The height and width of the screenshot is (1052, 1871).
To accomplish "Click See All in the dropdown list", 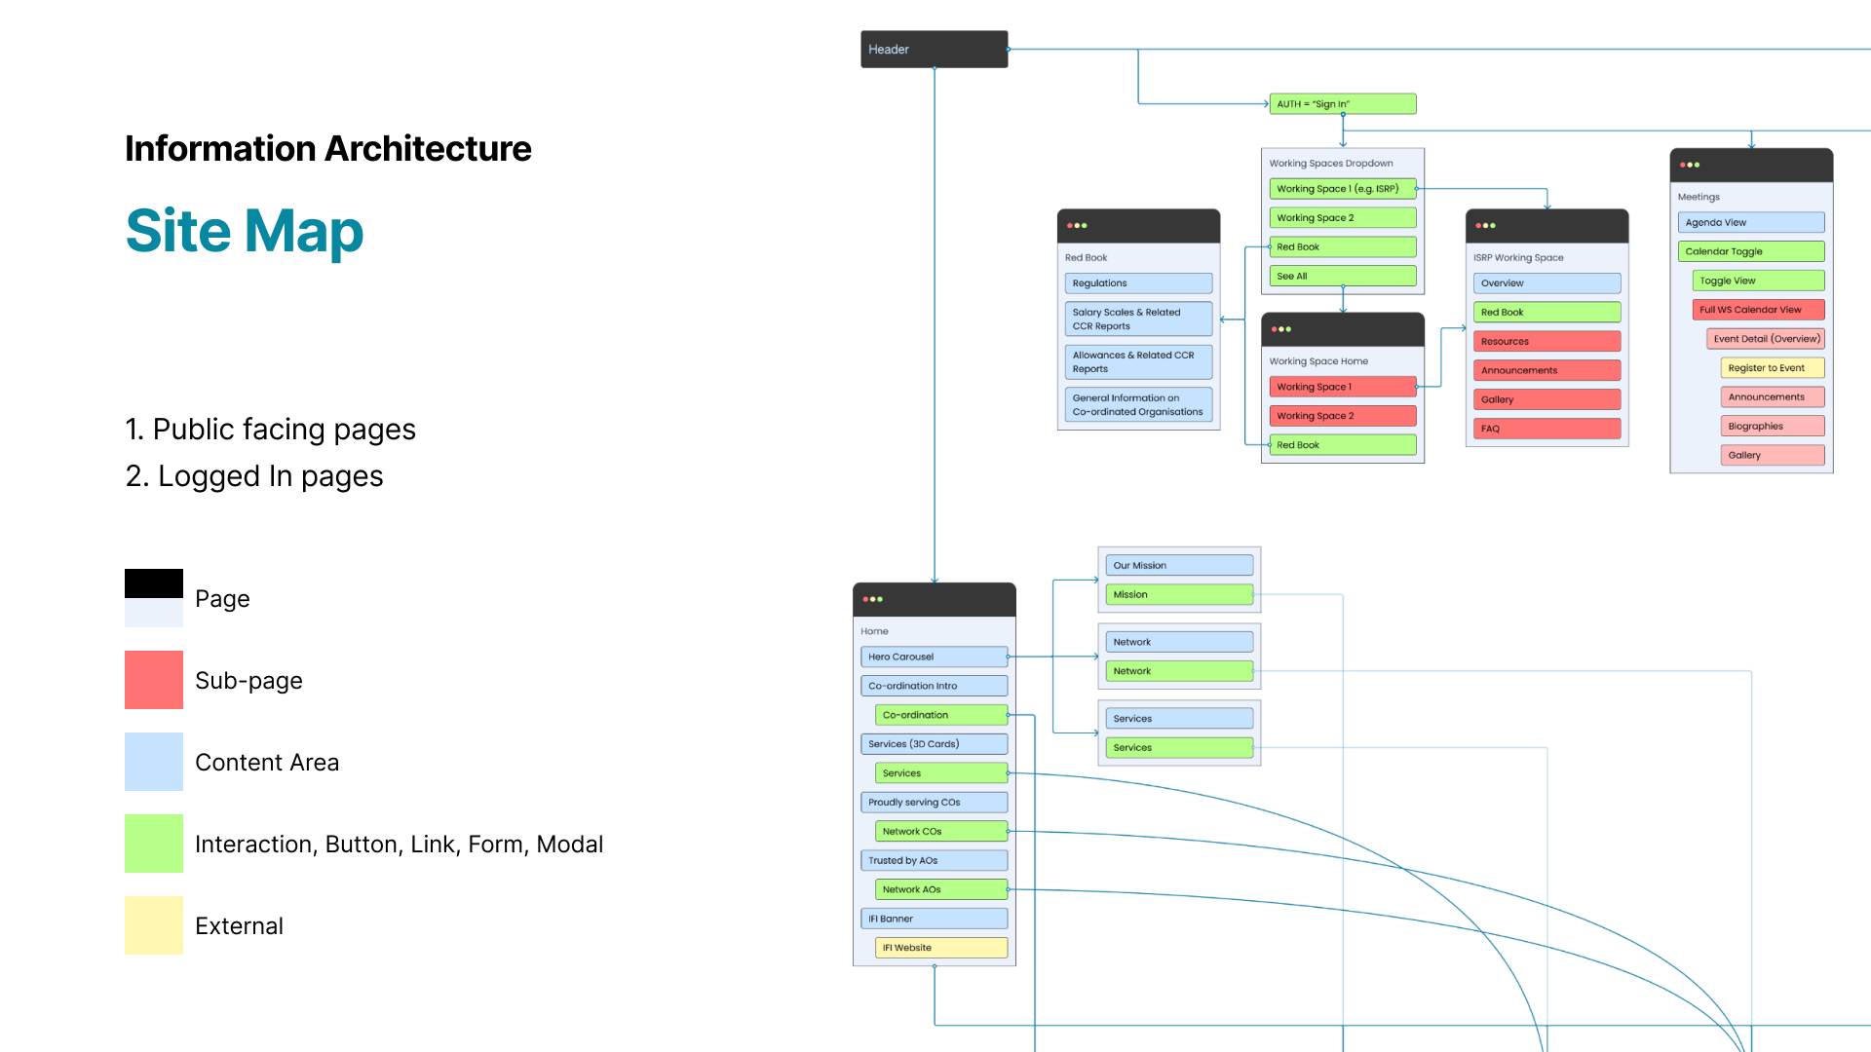I will tap(1341, 277).
